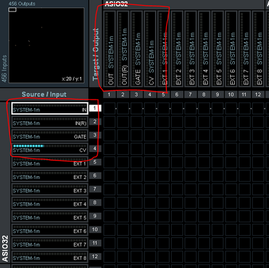This screenshot has width=269, height=268.
Task: Select the SYSTEM-1m CV source with meter
Action: click(x=50, y=149)
